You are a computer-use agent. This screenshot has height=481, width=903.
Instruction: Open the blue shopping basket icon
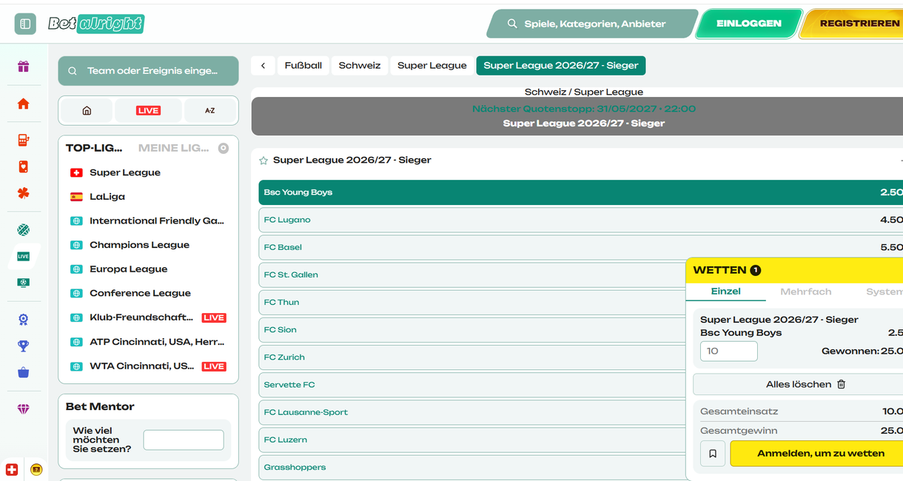pyautogui.click(x=24, y=372)
